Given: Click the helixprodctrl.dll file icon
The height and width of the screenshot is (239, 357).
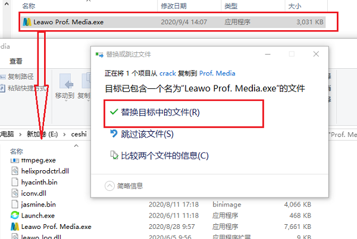Looking at the screenshot, I should [x=15, y=171].
